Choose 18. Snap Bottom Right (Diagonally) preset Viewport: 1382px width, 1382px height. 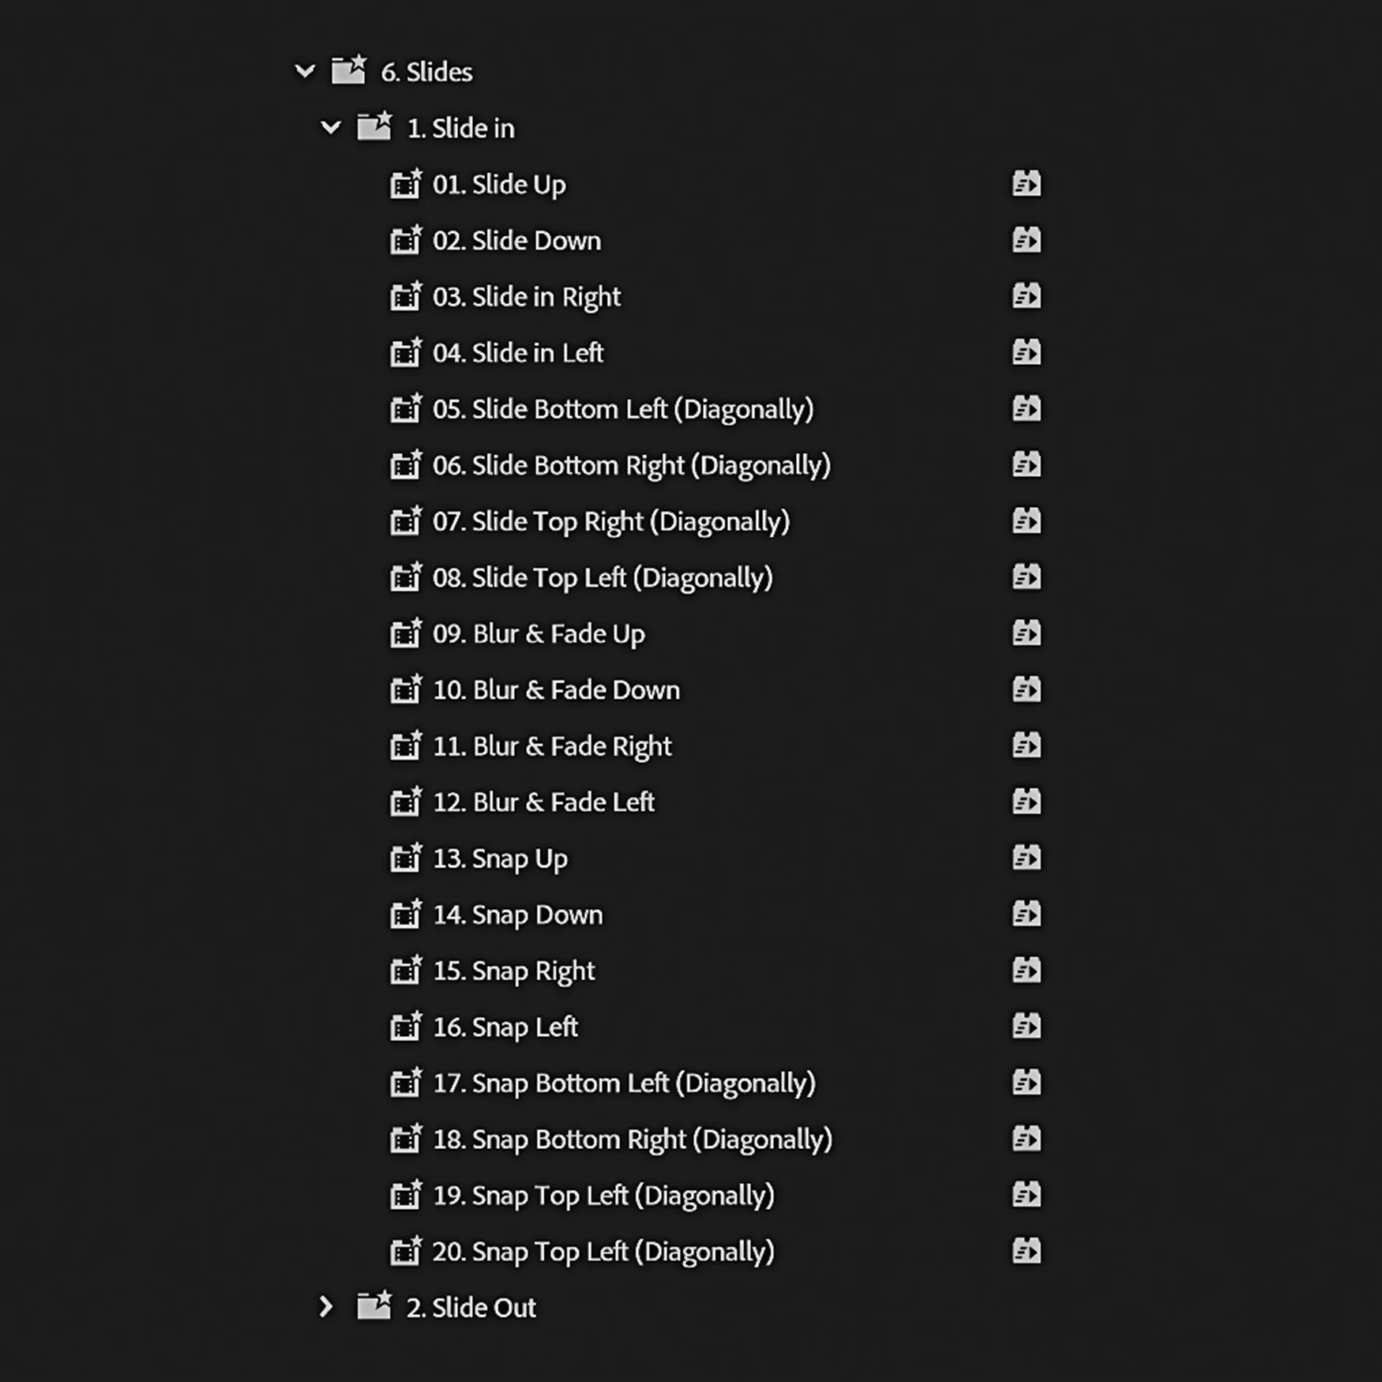(x=632, y=1139)
